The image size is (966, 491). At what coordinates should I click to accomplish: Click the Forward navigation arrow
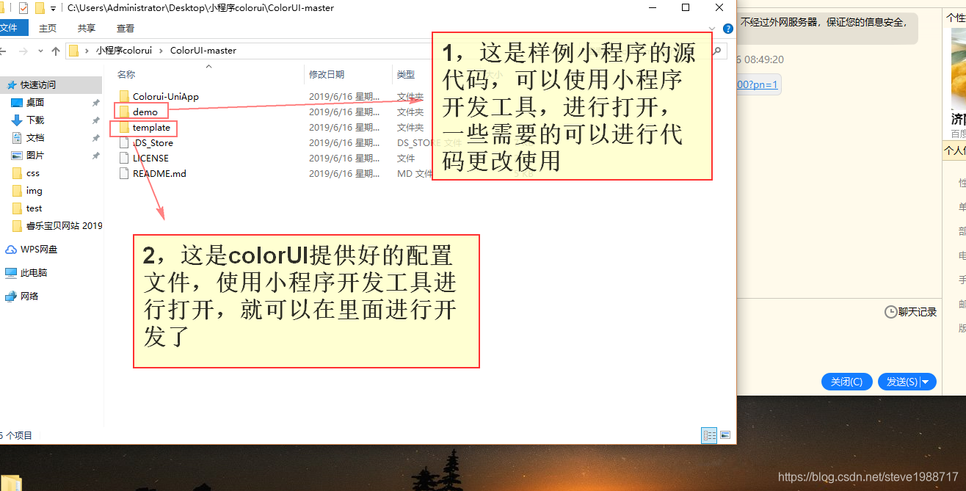[x=23, y=51]
